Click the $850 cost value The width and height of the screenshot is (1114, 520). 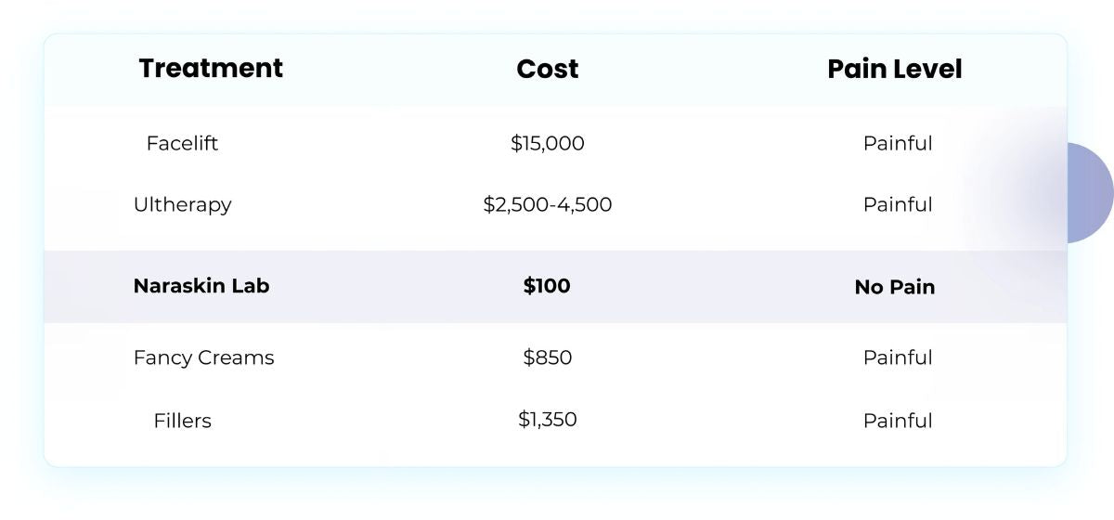[547, 358]
